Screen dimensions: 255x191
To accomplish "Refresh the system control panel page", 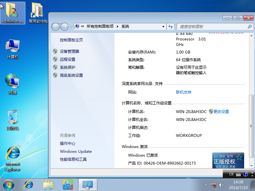I will pos(171,26).
